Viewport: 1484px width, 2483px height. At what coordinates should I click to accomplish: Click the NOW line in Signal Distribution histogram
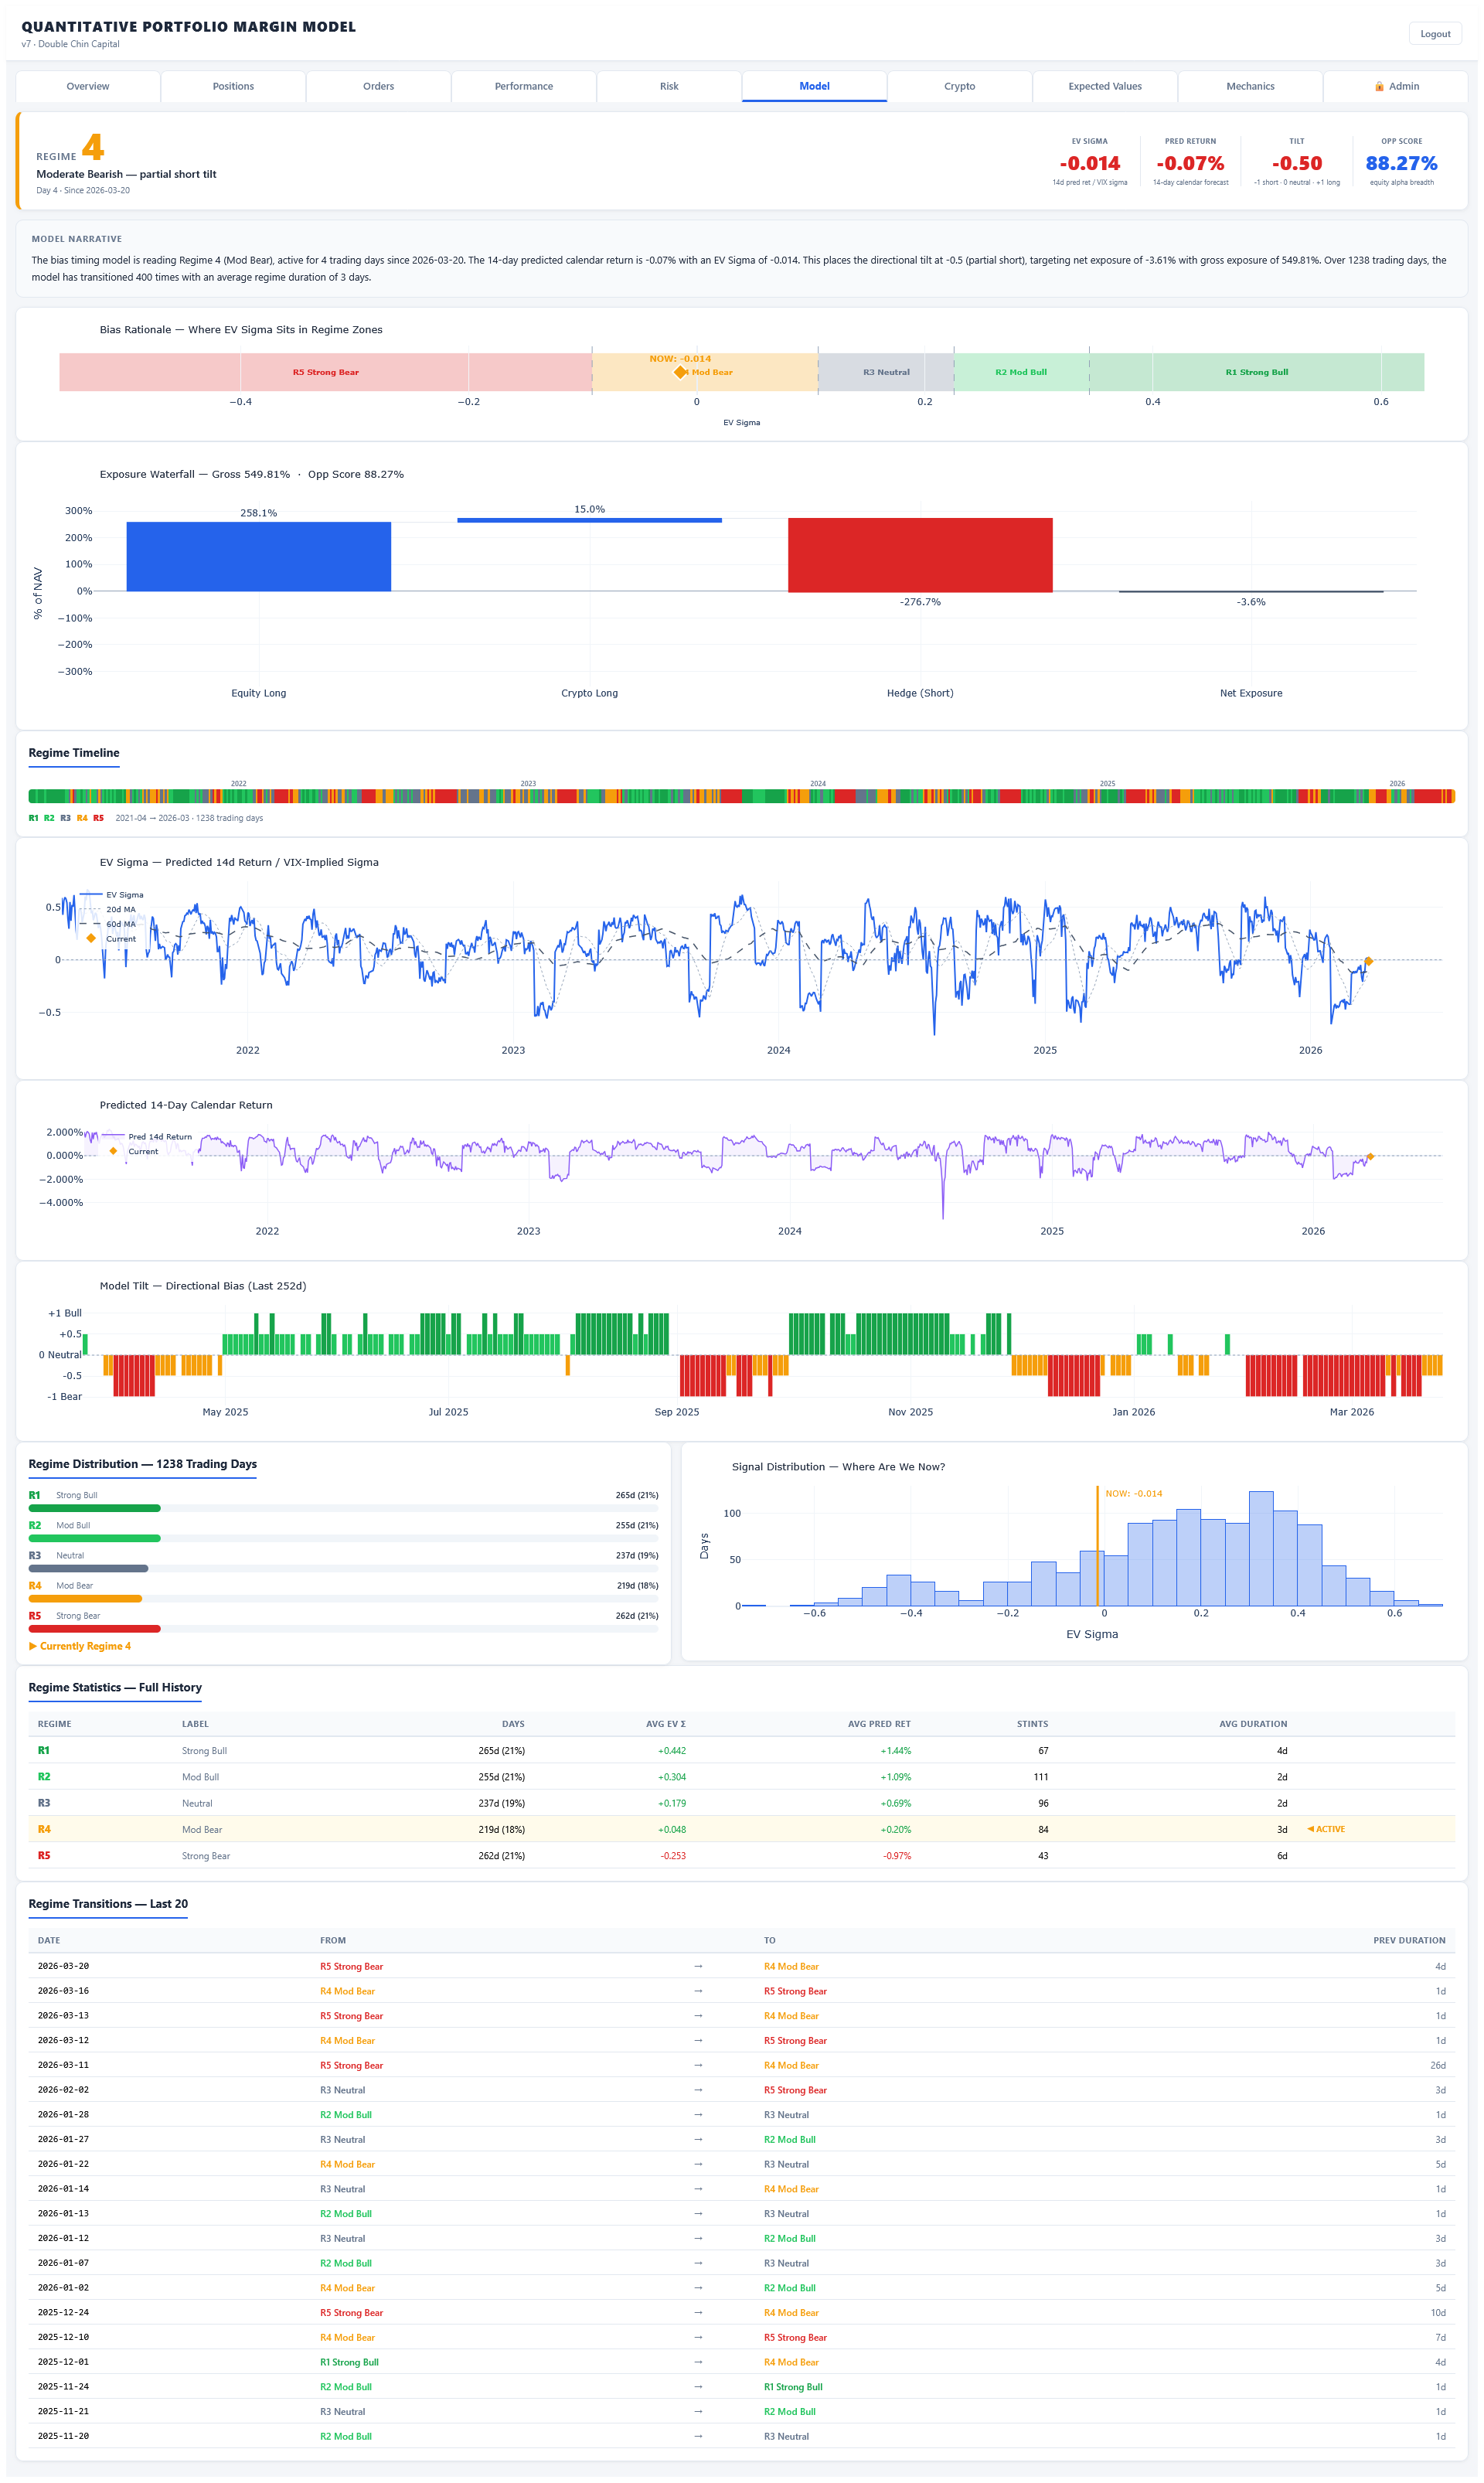tap(1097, 1545)
